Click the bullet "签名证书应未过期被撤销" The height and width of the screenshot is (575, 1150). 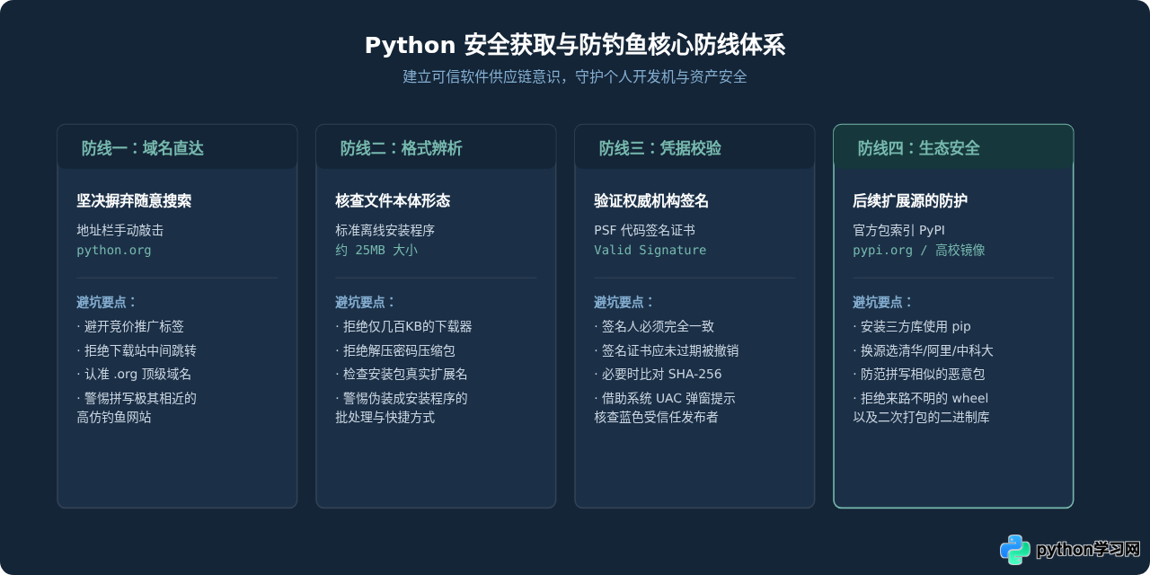(x=667, y=350)
